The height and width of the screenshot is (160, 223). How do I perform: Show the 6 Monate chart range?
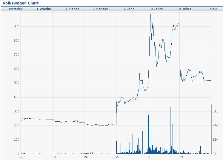100,9
